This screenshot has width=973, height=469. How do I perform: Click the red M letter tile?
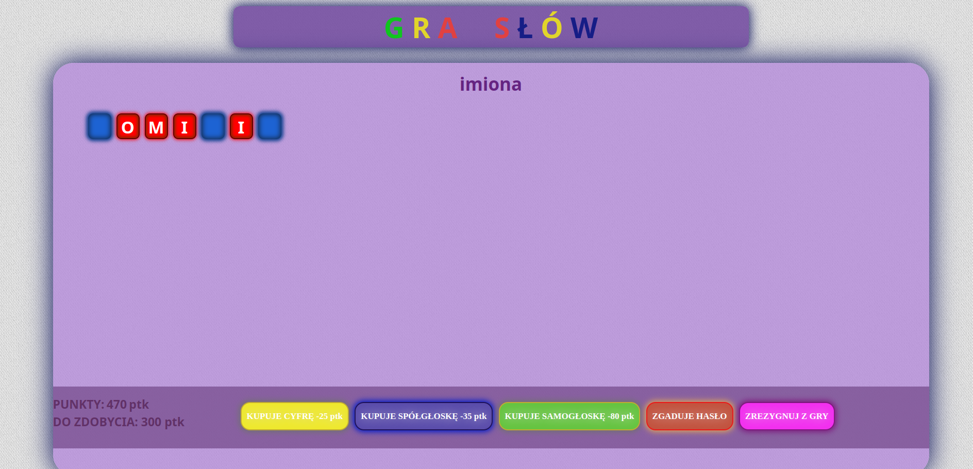(156, 126)
